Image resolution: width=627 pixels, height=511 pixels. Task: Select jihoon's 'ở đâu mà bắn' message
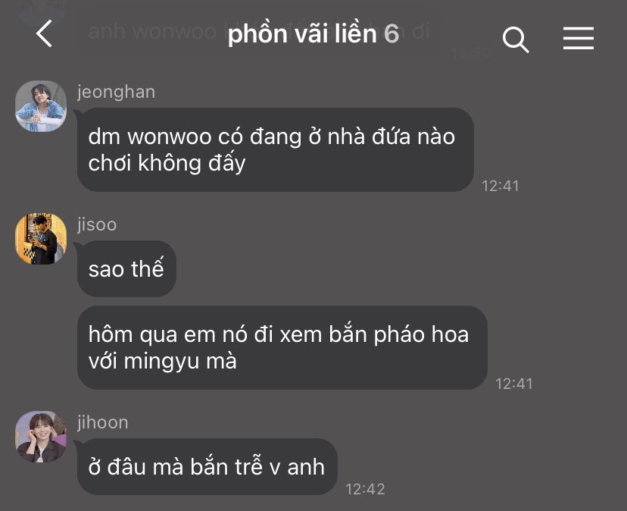207,466
